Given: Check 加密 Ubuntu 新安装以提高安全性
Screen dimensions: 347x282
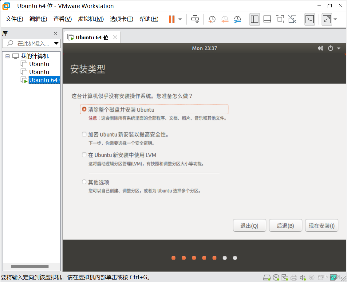Looking at the screenshot, I should click(x=84, y=134).
